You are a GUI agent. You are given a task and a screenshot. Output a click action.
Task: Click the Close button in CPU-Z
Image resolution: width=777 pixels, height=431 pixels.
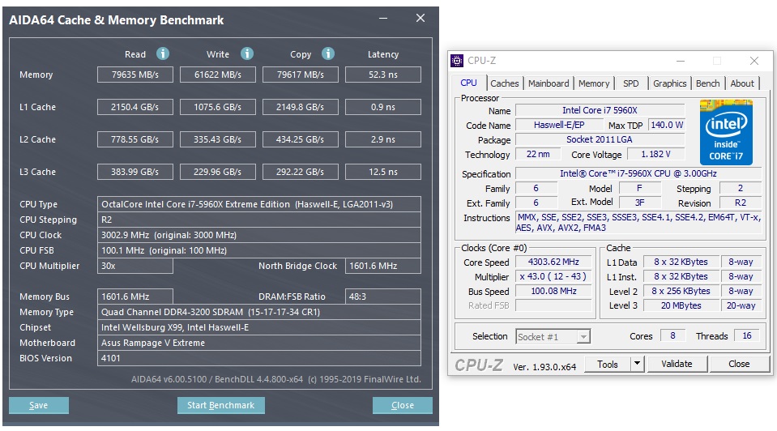coord(739,364)
